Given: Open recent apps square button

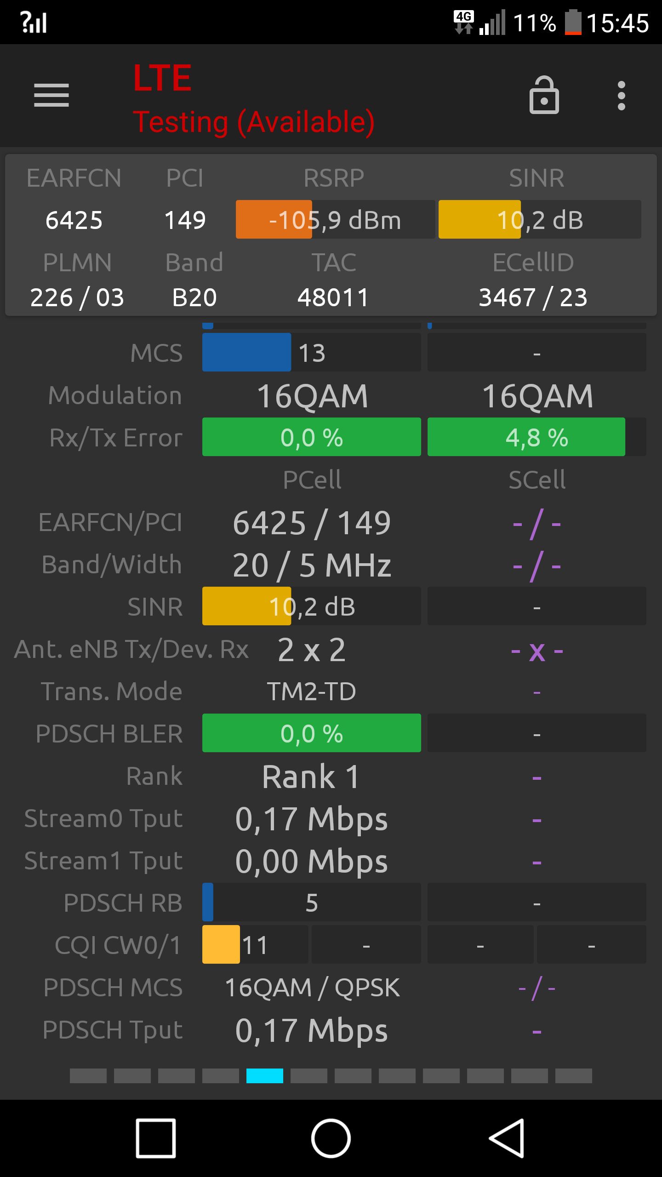Looking at the screenshot, I should 156,1138.
